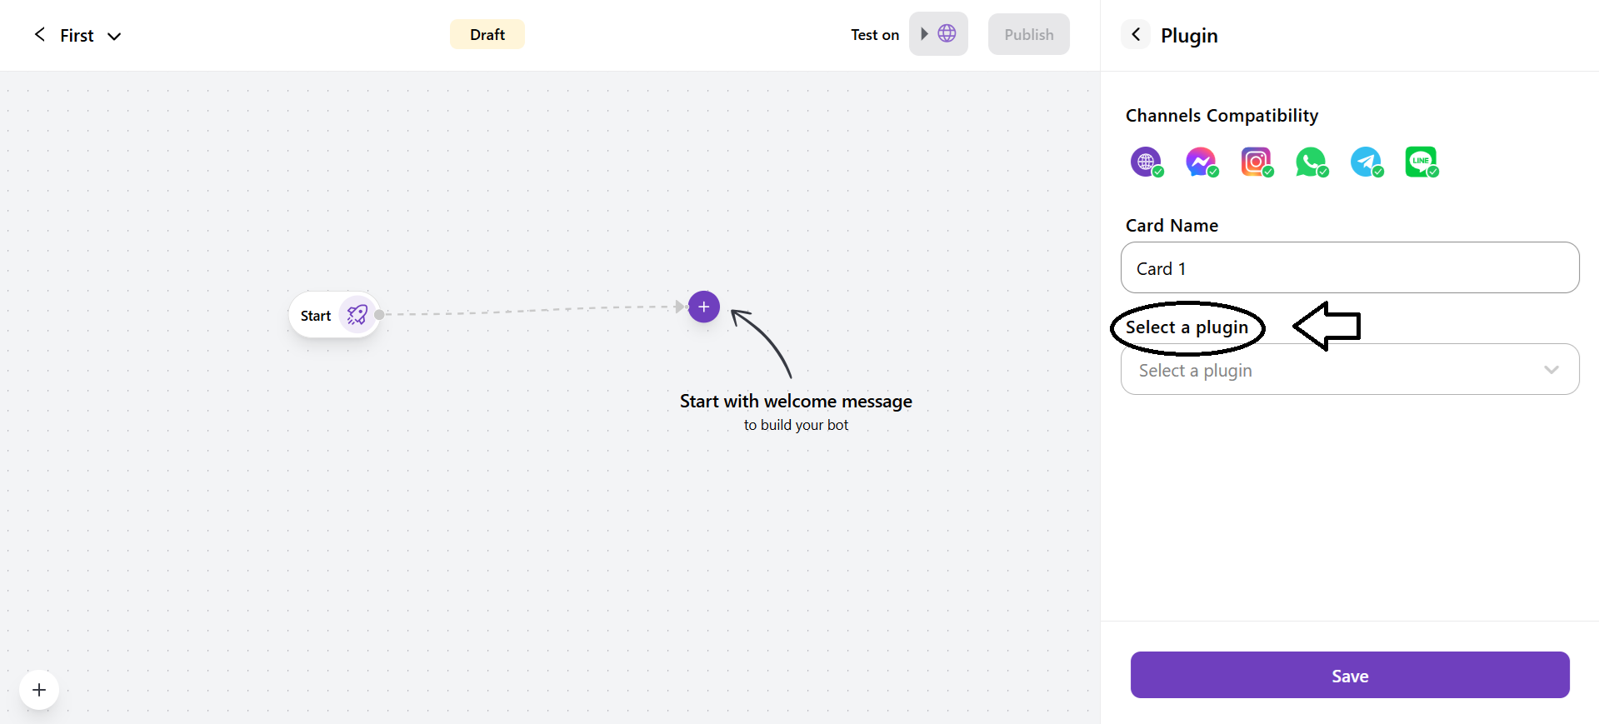
Task: Click the globe icon in the Test on control
Action: coord(947,33)
